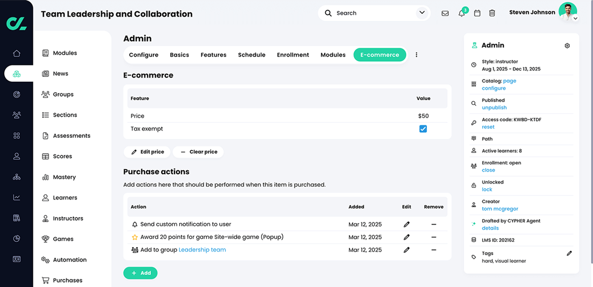This screenshot has width=593, height=287.
Task: Expand the search options dropdown arrow
Action: point(422,13)
